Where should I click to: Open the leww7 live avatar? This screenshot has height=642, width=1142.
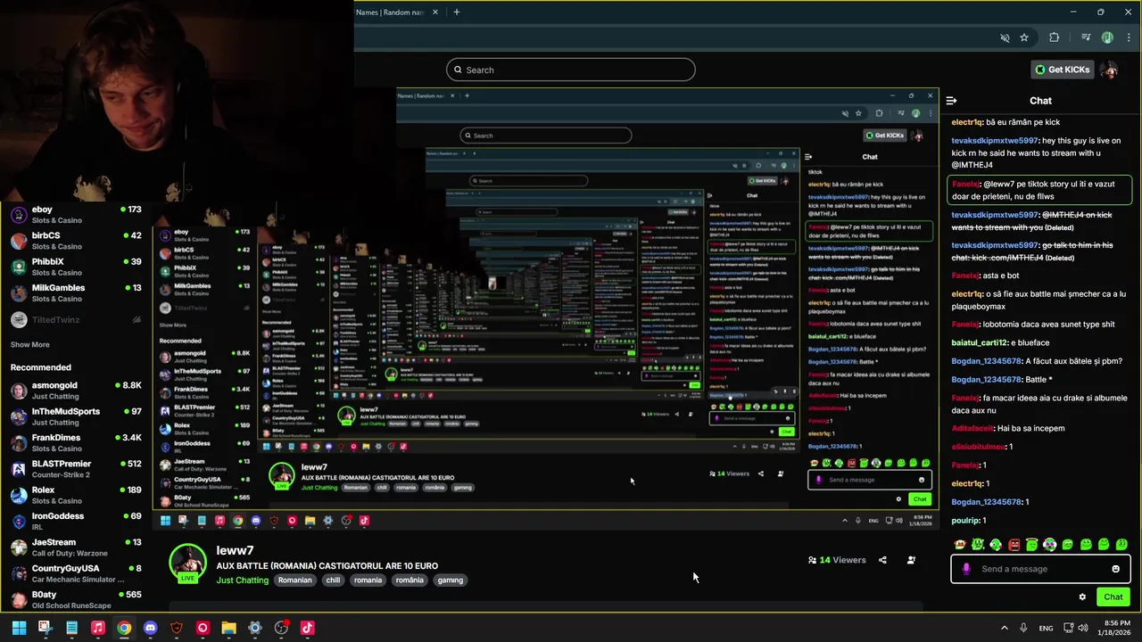187,563
